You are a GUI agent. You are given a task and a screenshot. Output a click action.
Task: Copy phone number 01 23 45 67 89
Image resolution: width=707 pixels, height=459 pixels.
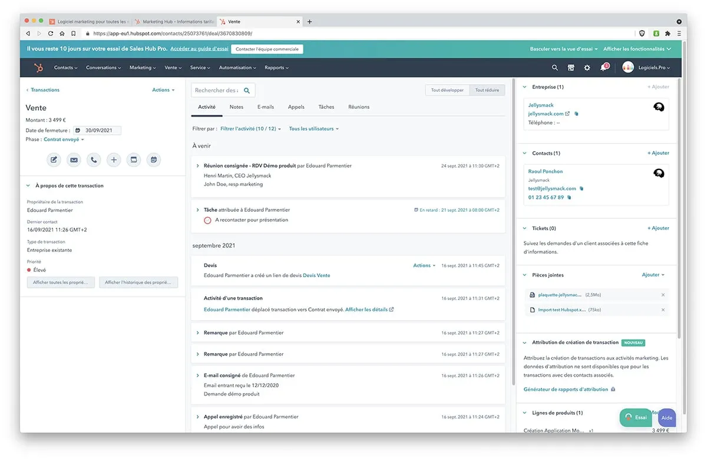(569, 198)
